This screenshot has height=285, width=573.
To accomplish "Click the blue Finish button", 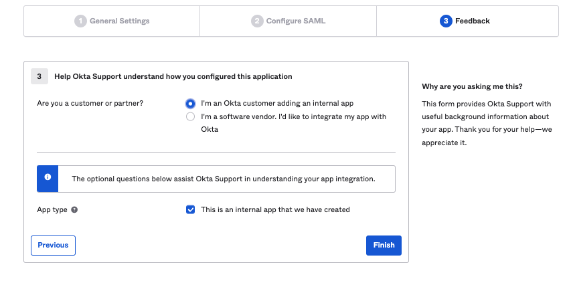I will coord(384,245).
